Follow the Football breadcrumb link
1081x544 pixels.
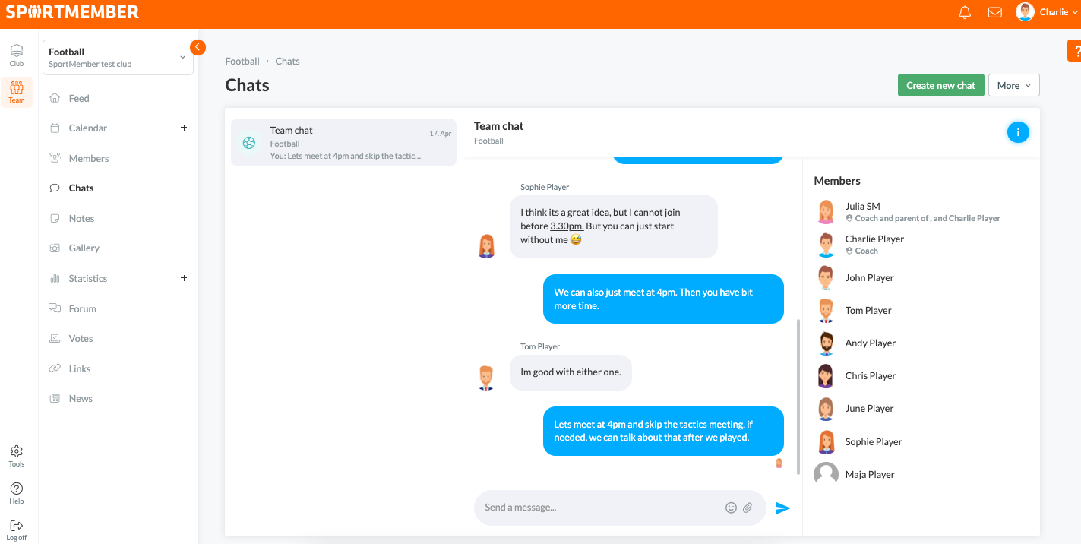(x=242, y=62)
